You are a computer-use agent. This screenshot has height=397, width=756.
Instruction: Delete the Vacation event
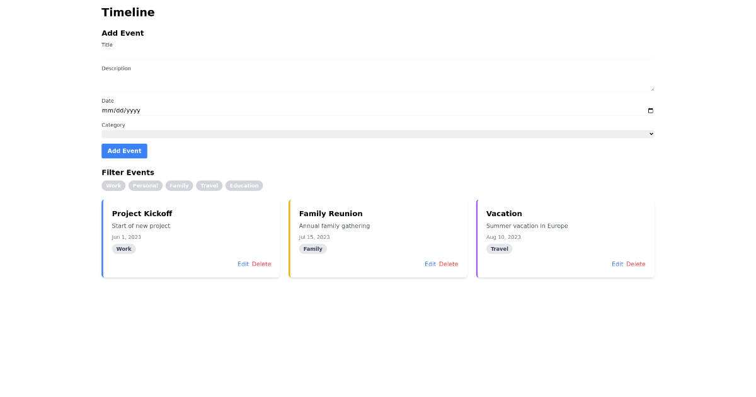[636, 264]
